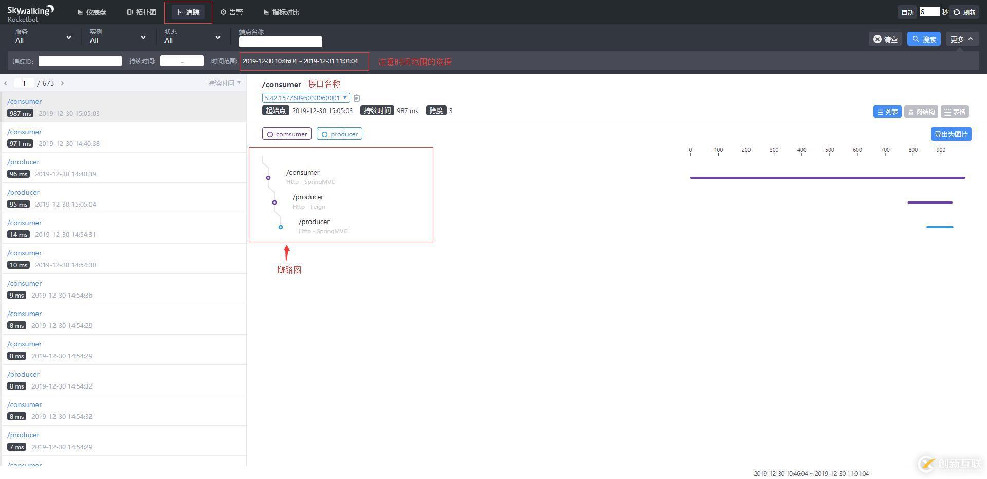Screen dimensions: 987x479
Task: Click the footer time range text
Action: (x=811, y=473)
